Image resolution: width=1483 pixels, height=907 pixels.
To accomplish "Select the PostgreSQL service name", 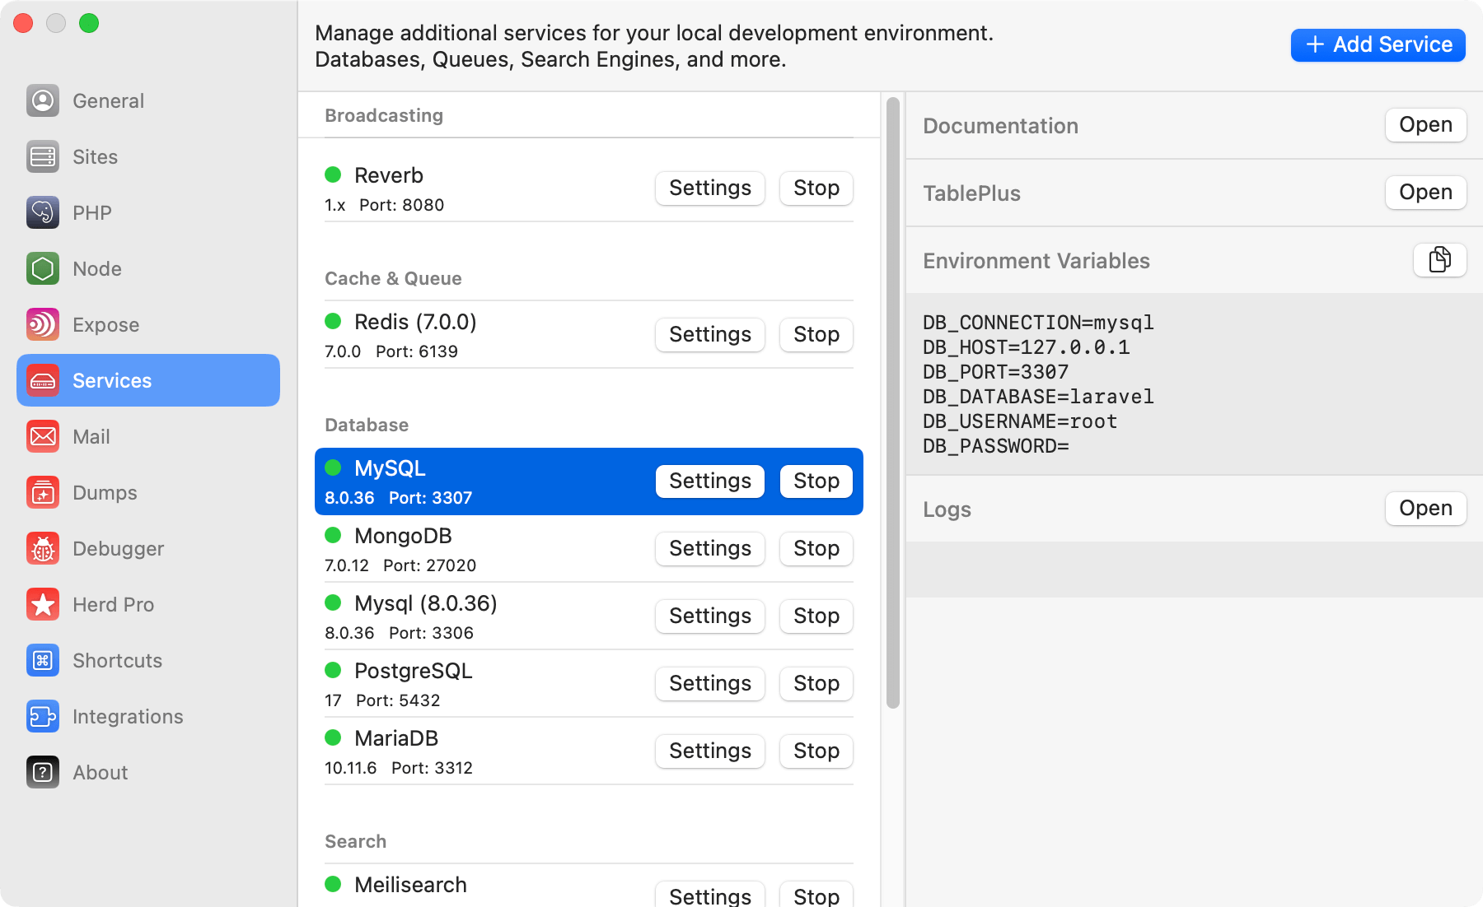I will (x=414, y=671).
